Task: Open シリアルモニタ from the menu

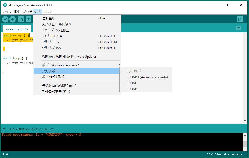Action: 77,42
